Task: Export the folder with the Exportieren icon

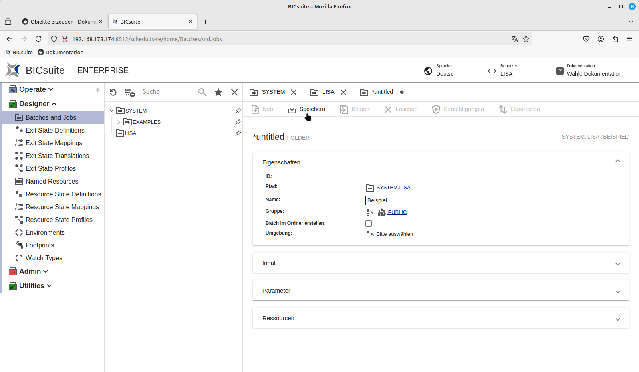Action: coord(503,109)
